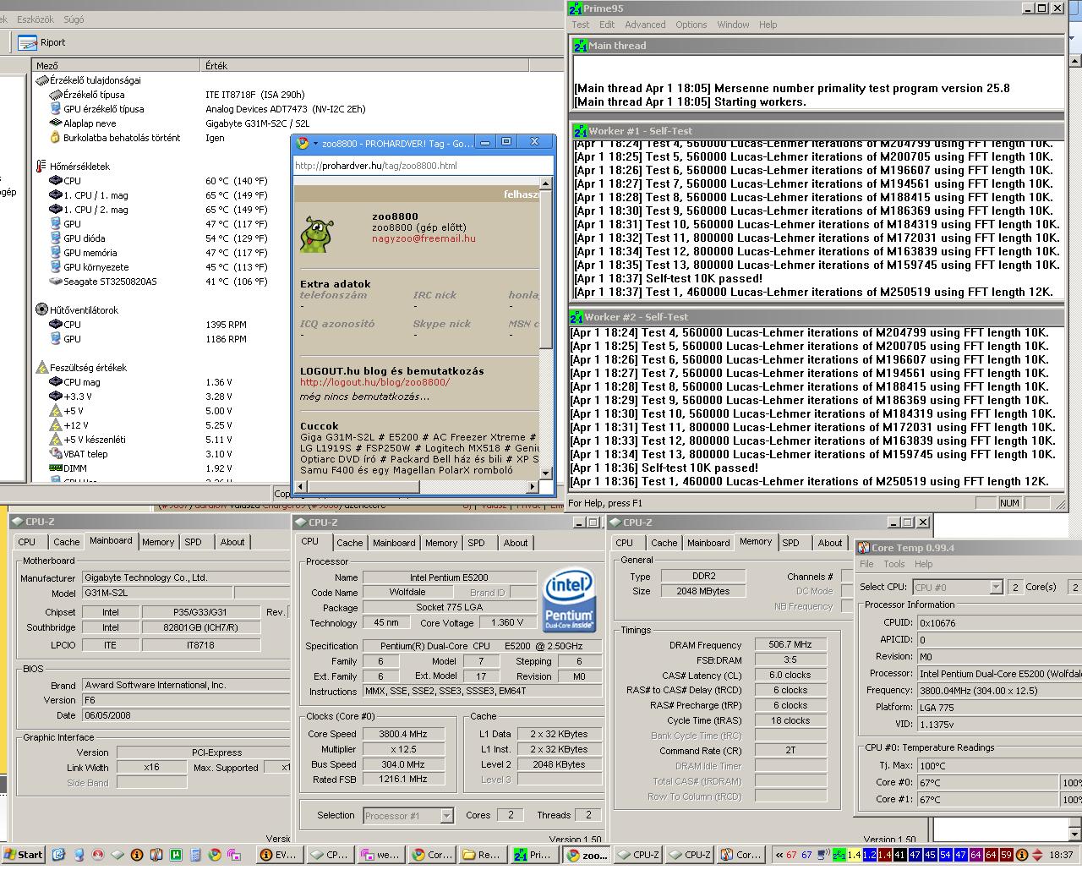Image resolution: width=1082 pixels, height=870 pixels.
Task: Open the Tools menu in Core Temp
Action: (894, 564)
